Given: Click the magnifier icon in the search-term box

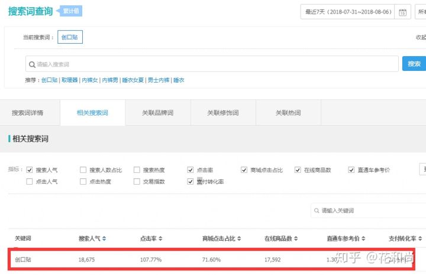Looking at the screenshot, I should click(x=31, y=64).
